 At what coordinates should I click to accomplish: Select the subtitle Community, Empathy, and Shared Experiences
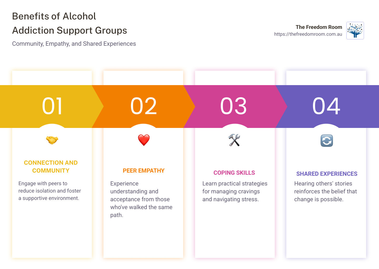point(74,44)
